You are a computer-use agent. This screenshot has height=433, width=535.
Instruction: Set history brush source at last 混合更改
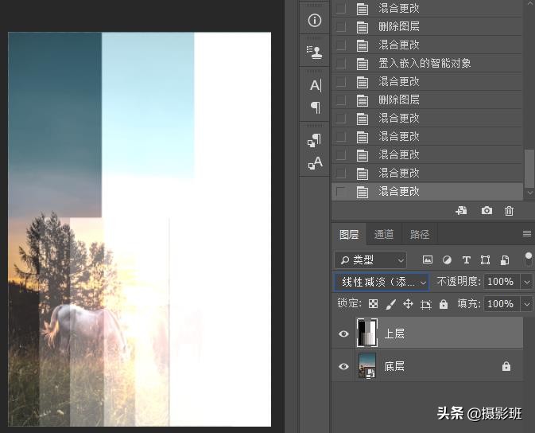click(340, 191)
